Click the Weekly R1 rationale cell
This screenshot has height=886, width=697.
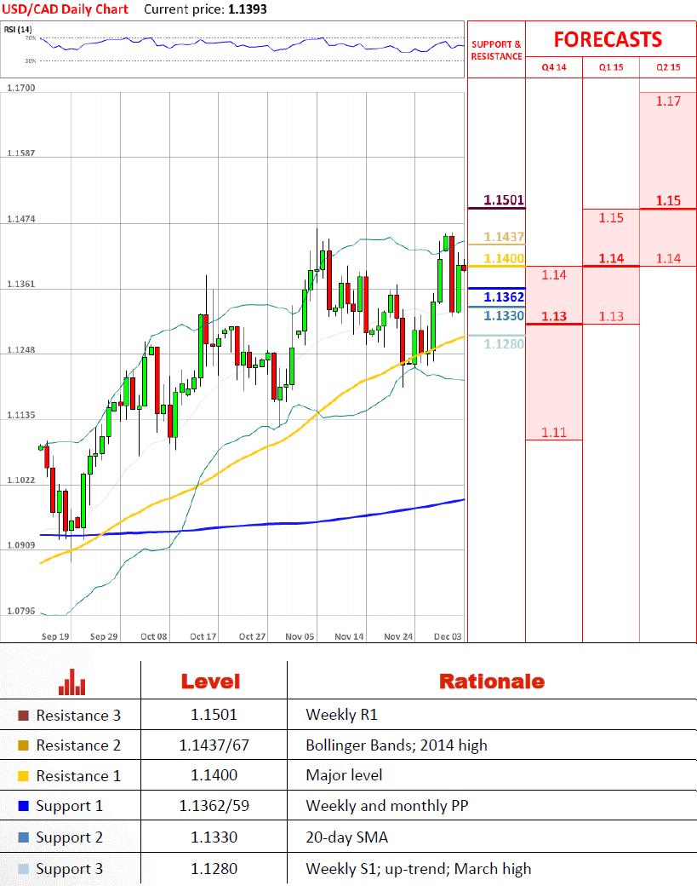[341, 715]
